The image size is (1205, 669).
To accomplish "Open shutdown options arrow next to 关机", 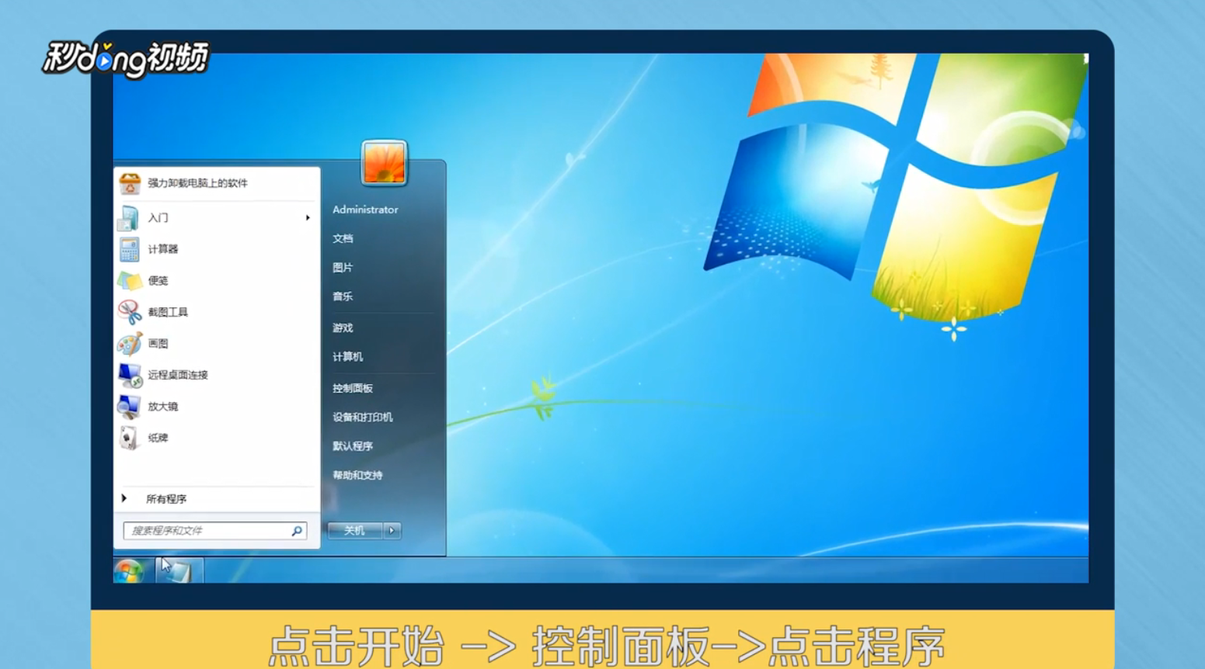I will (x=392, y=531).
